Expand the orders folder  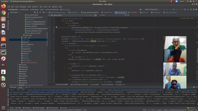pos(18,78)
